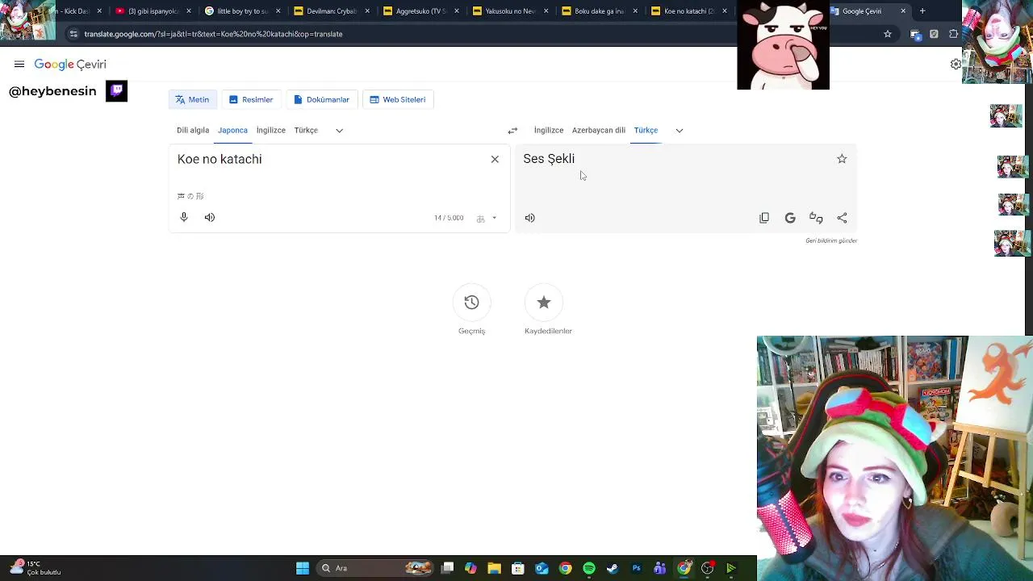Listen to the translated text pronunciation
This screenshot has height=581, width=1033.
point(529,218)
